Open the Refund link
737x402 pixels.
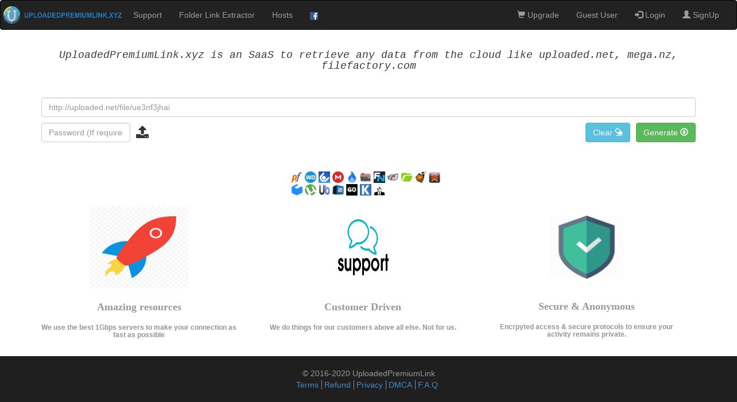(338, 385)
